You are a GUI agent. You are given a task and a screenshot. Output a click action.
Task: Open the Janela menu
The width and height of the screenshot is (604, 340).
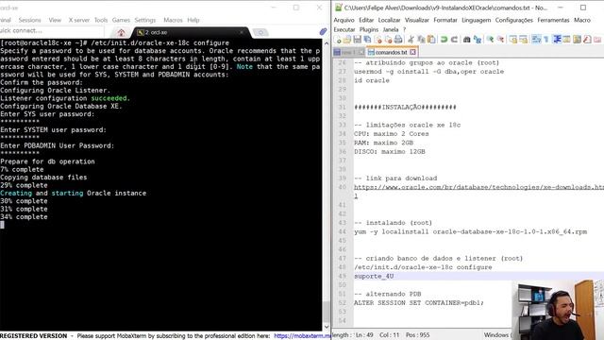(391, 29)
